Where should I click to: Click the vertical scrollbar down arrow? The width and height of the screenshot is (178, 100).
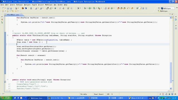point(171,88)
